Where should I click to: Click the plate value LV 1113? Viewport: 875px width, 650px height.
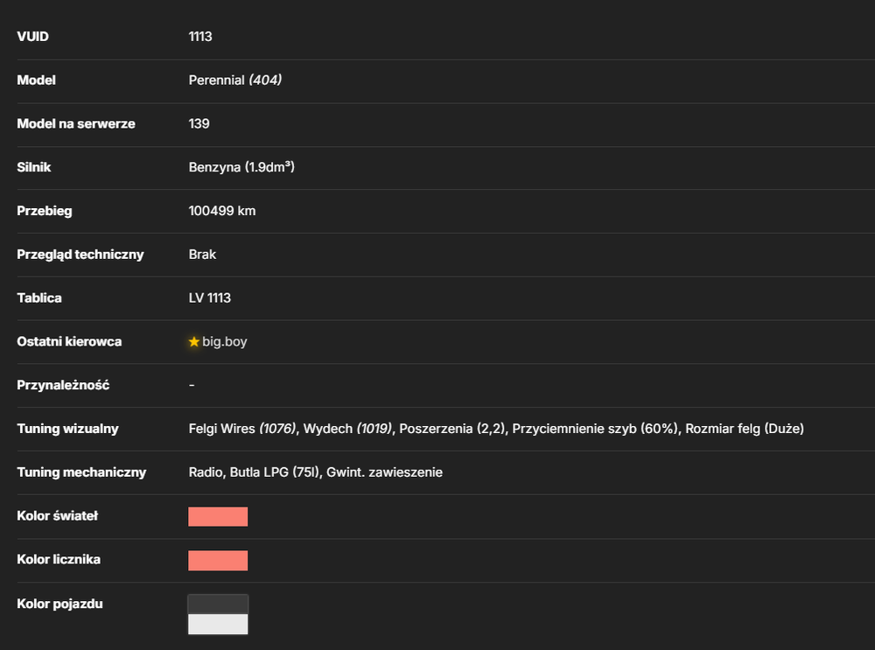pyautogui.click(x=210, y=297)
